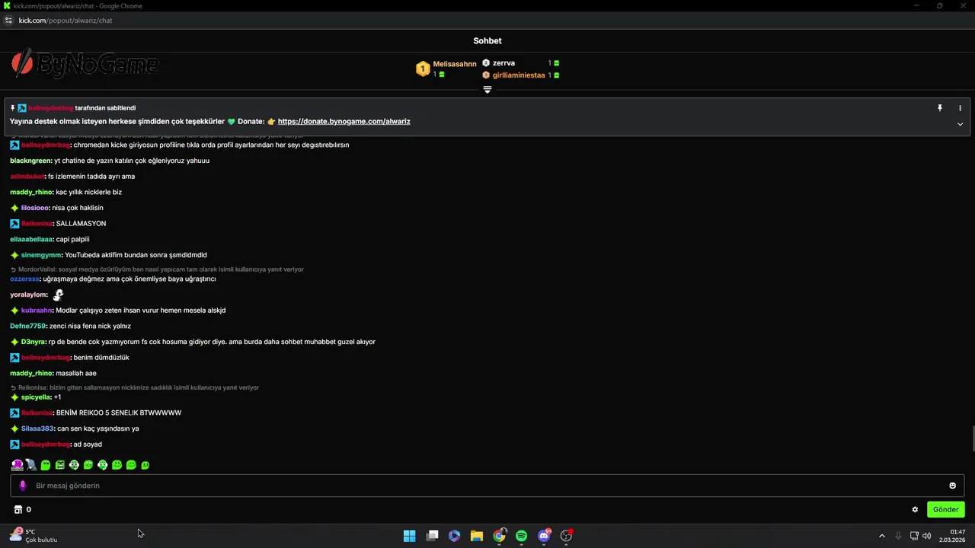
Task: Click green badge next to lilosiooo
Action: coord(14,208)
